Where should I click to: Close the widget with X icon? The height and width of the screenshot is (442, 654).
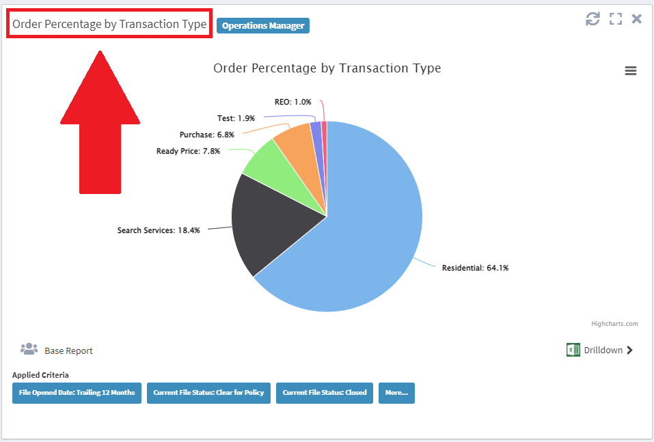point(637,19)
